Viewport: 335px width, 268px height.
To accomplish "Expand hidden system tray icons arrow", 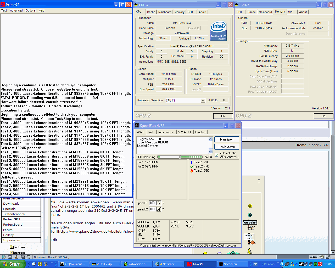I will [x=282, y=264].
